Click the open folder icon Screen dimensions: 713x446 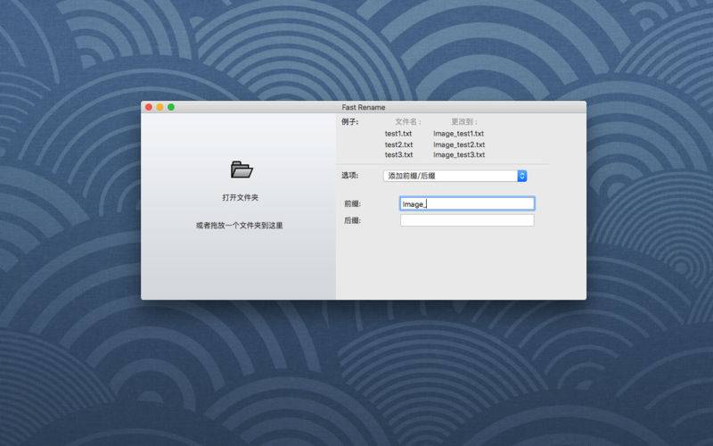click(242, 169)
